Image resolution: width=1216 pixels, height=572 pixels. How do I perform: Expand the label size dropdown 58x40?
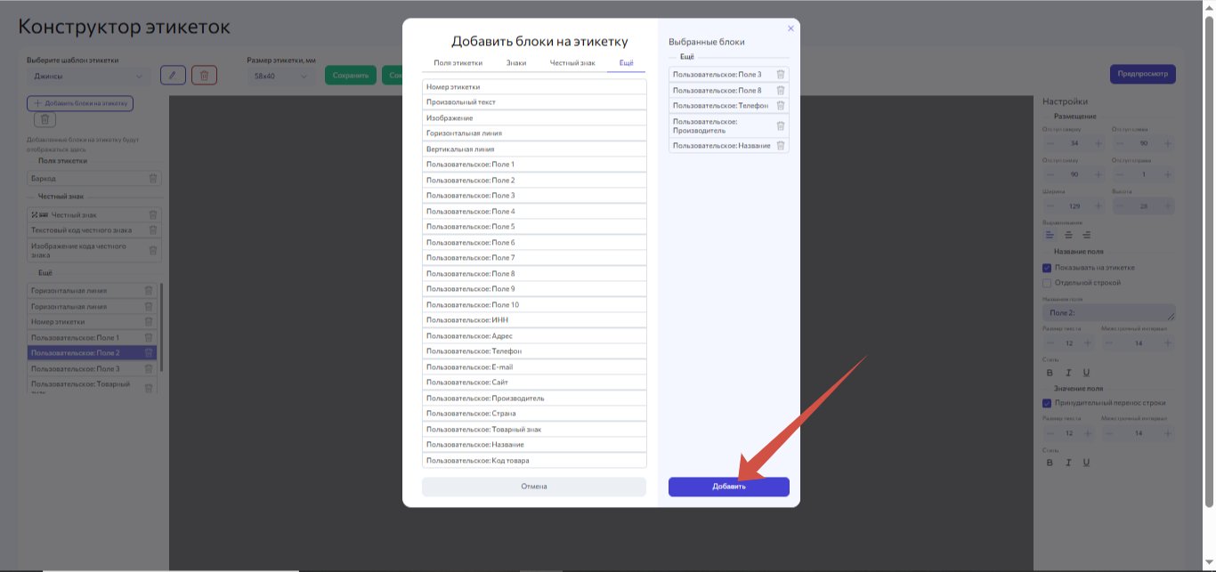pyautogui.click(x=281, y=76)
